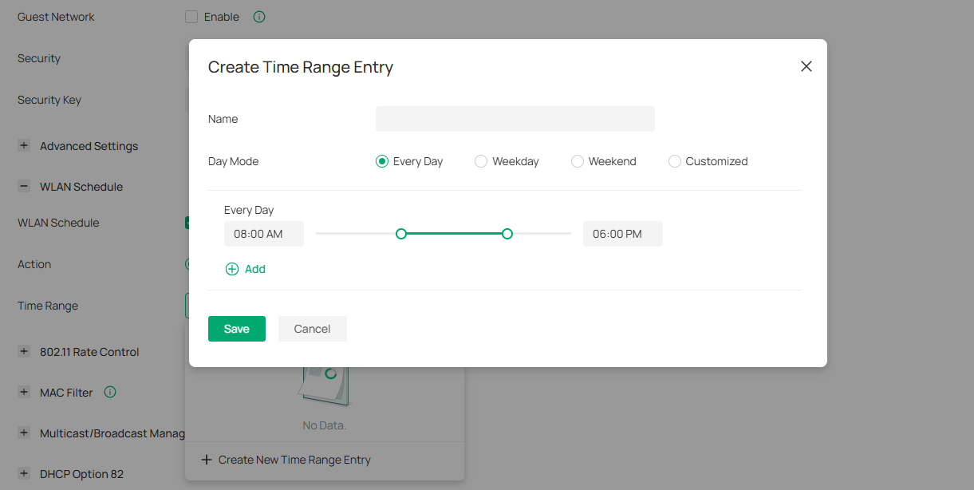
Task: Select the Weekend day mode
Action: (577, 160)
